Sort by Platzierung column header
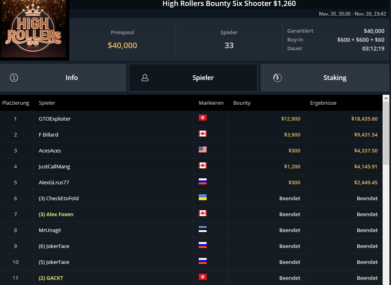Screen dimensions: 391x285 (x=16, y=103)
